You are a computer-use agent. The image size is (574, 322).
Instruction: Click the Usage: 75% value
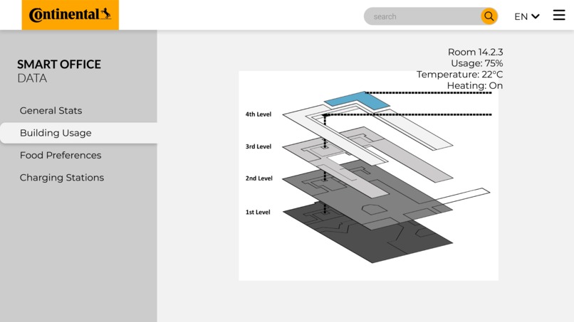click(476, 63)
